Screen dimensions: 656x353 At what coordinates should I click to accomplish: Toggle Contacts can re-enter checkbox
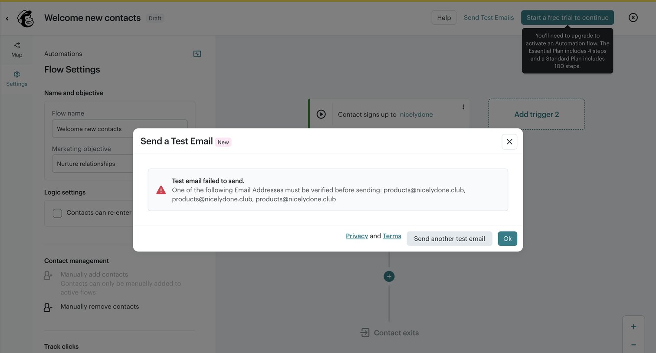57,213
